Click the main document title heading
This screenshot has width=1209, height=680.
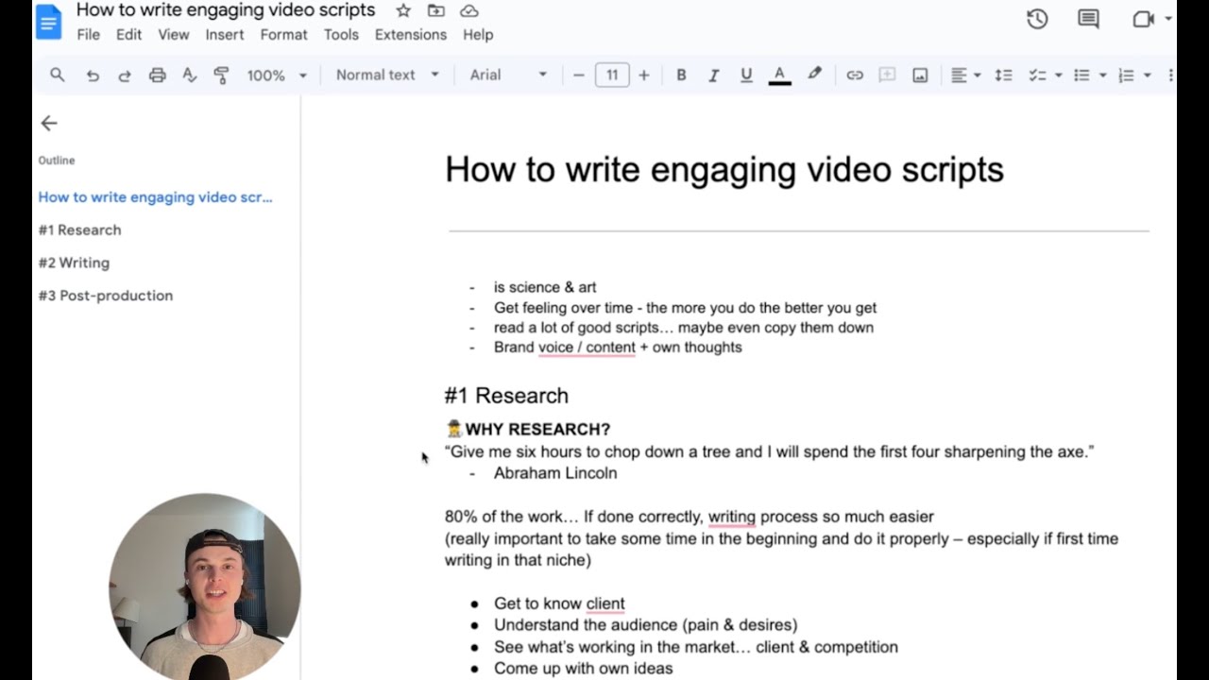pos(724,170)
